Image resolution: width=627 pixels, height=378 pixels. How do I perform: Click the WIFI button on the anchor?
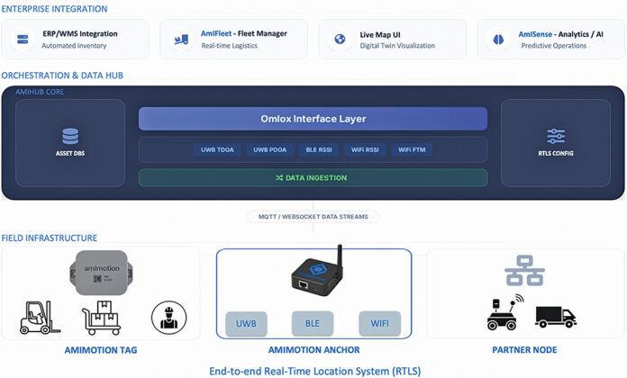(x=379, y=323)
